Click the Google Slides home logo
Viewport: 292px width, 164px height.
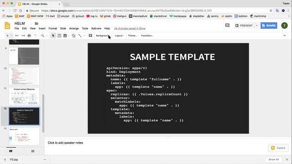tap(7, 26)
